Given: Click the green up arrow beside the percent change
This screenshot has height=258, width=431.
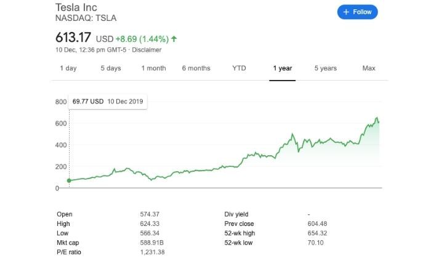Looking at the screenshot, I should (x=174, y=39).
